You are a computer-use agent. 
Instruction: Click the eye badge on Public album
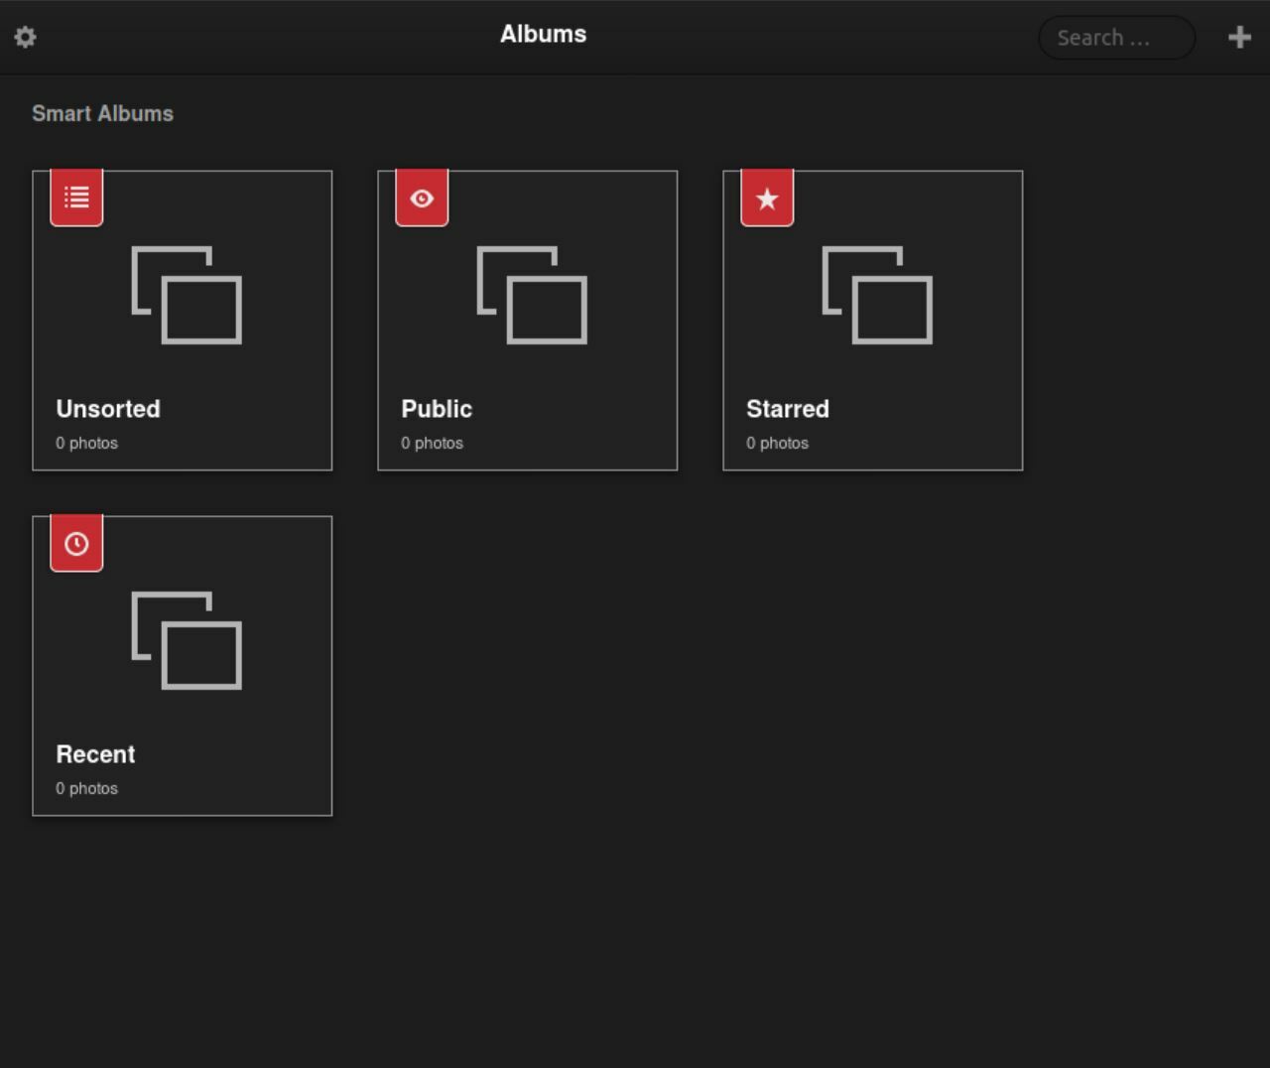422,198
